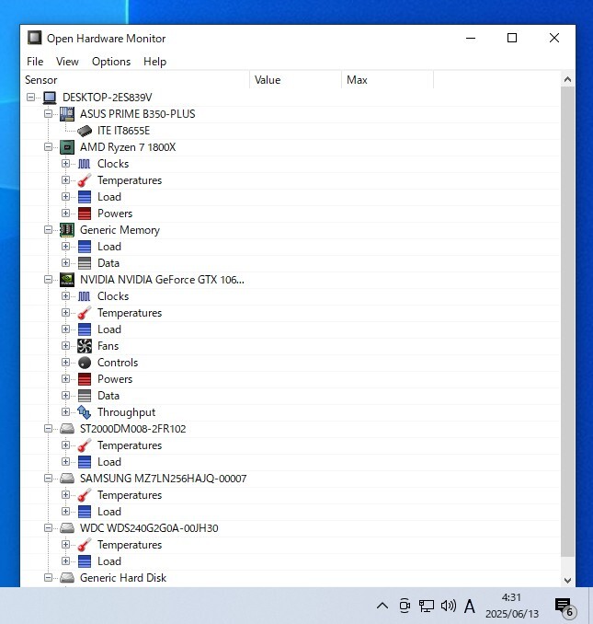
Task: Open the notification center icon with badge 6
Action: coord(564,607)
